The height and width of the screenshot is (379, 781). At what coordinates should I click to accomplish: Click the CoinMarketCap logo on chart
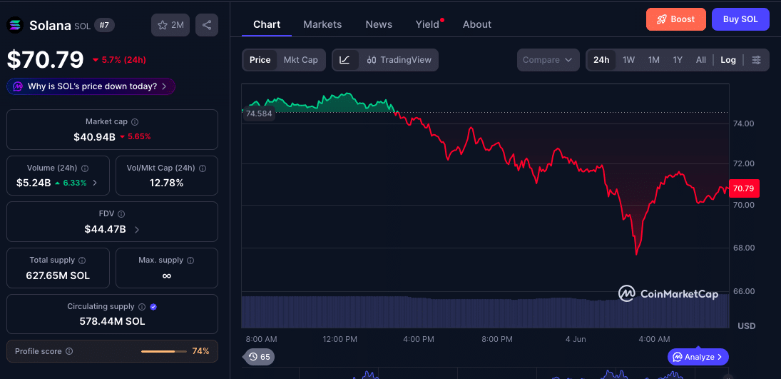[x=668, y=294]
